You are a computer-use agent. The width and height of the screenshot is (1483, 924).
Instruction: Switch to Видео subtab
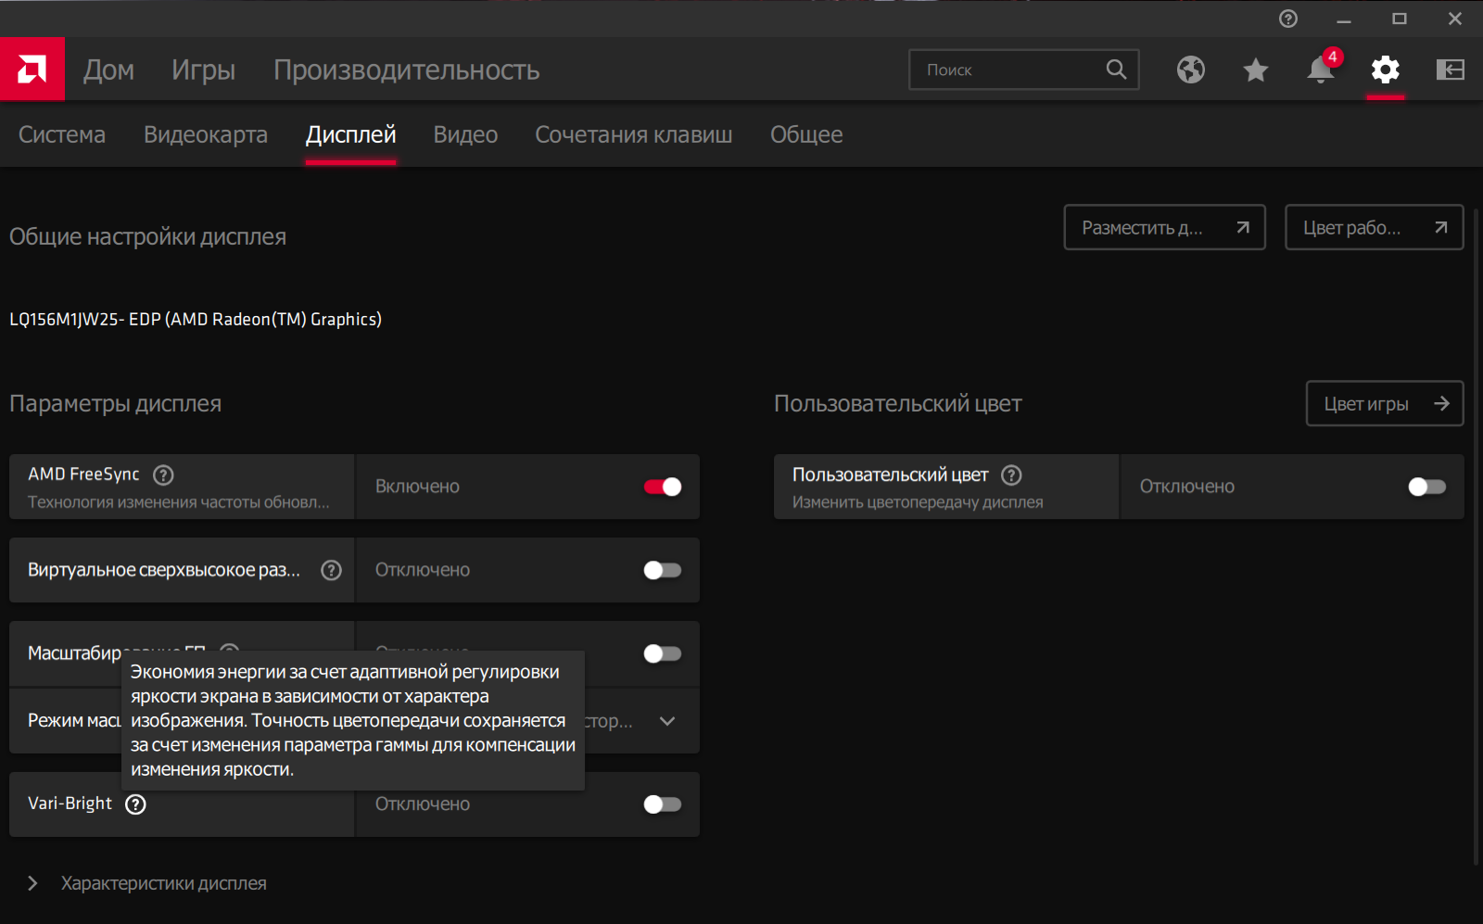[x=465, y=134]
